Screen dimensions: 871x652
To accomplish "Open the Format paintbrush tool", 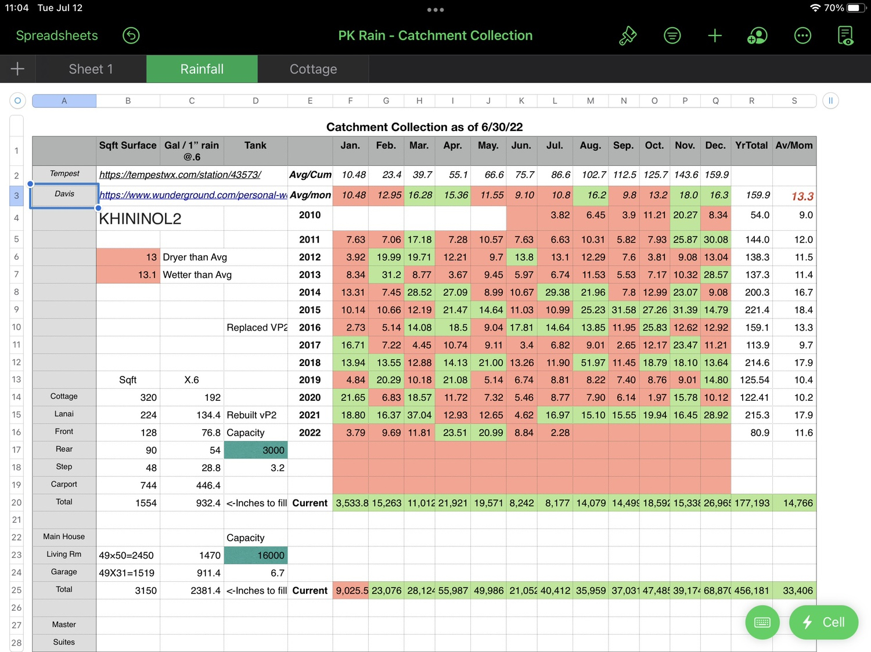I will (628, 35).
